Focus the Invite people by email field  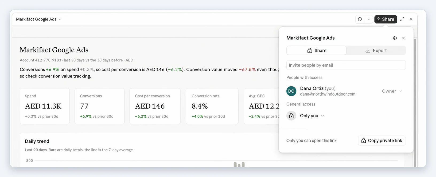click(346, 65)
